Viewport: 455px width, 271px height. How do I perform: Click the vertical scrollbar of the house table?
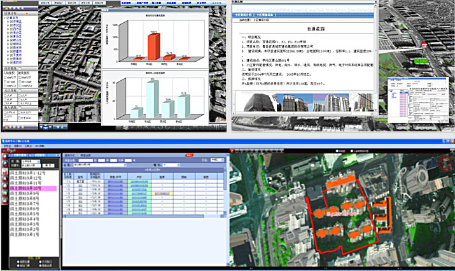(x=225, y=191)
